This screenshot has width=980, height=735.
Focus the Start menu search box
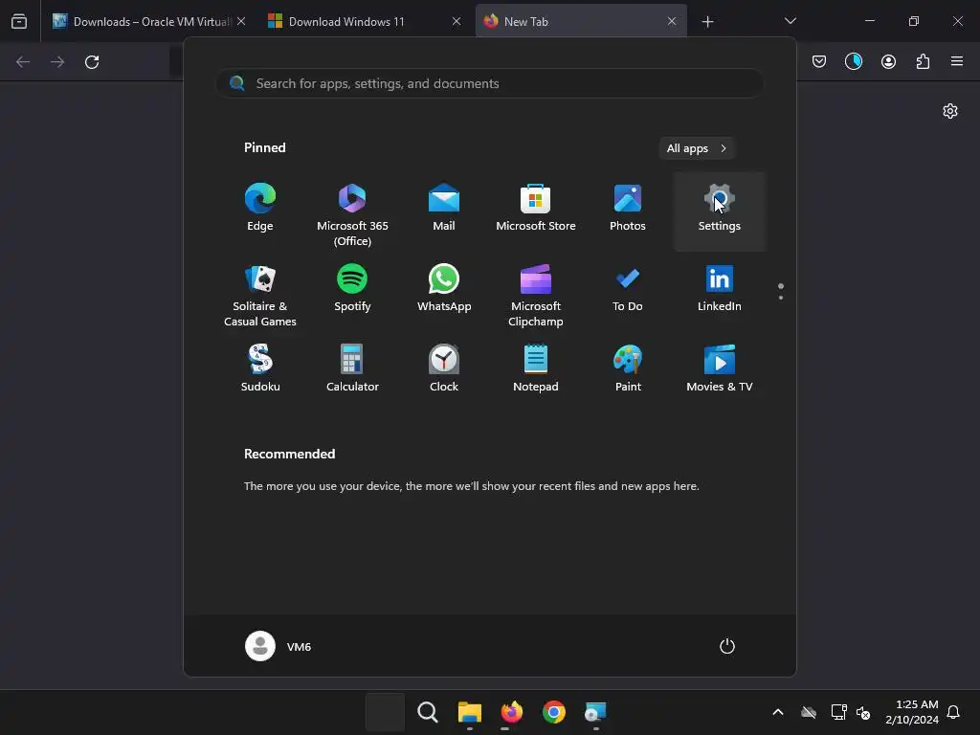[490, 83]
